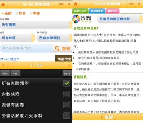Viewport: 143px width, 123px height.
Task: Go to next page with right arrow
Action: coord(69,65)
